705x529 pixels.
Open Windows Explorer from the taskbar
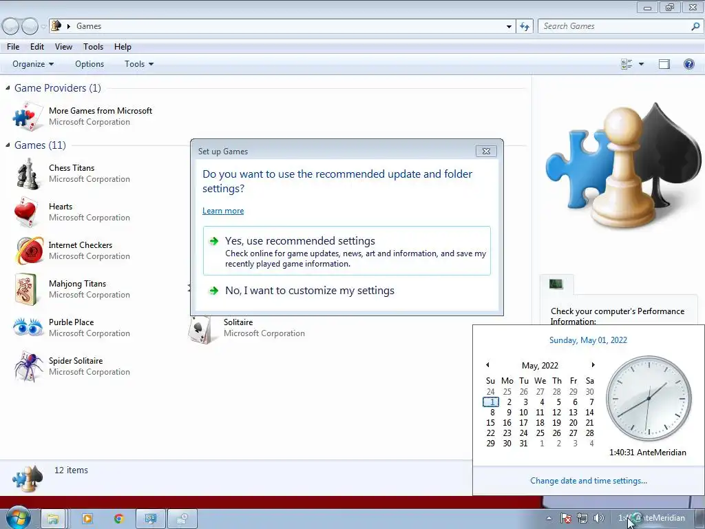[53, 519]
